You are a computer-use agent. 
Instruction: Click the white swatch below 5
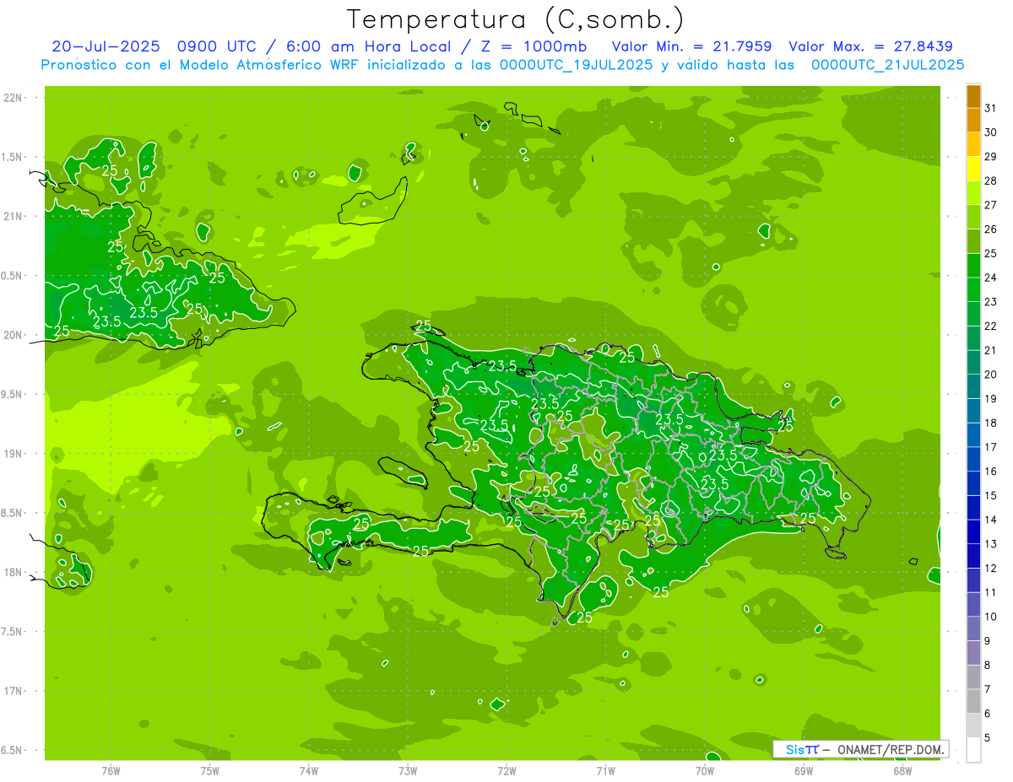click(x=973, y=750)
